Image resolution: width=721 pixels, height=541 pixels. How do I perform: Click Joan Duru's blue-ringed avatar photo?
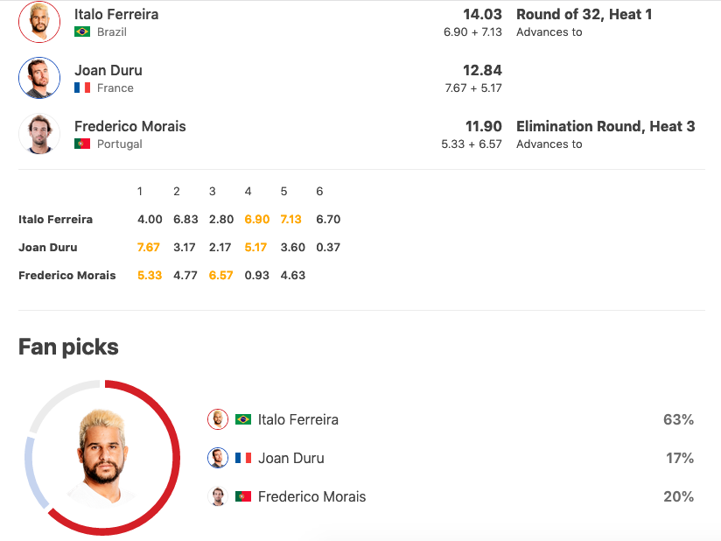(x=39, y=78)
